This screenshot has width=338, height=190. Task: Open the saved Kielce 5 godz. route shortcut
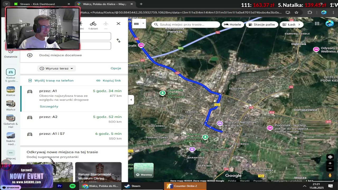coord(11,75)
